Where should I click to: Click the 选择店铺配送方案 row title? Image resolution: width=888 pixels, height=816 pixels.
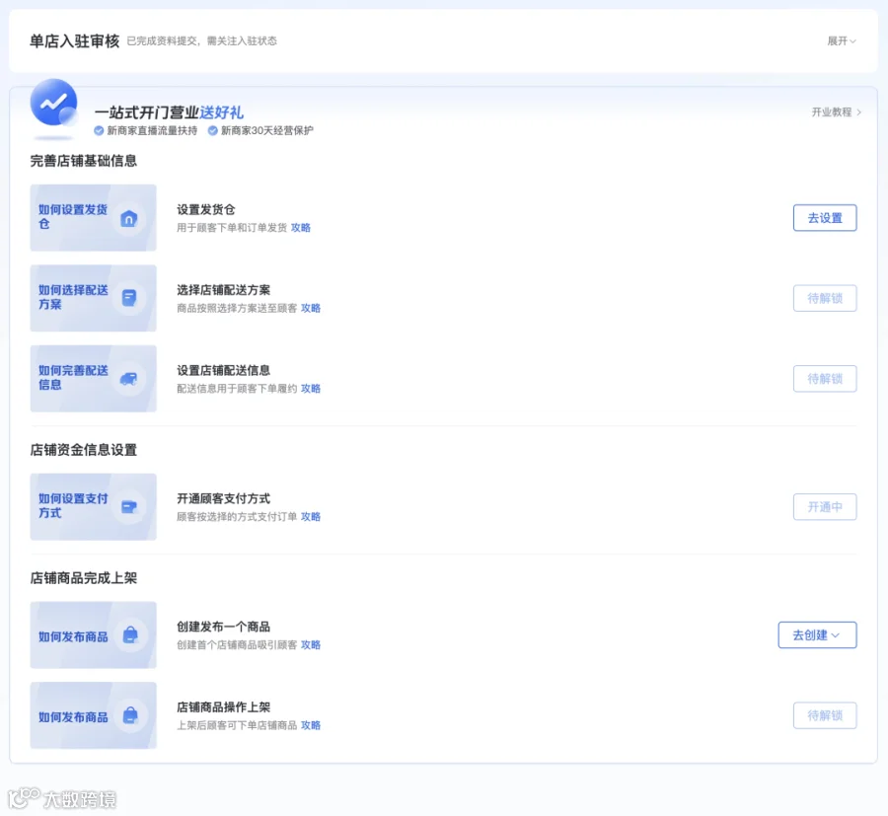(x=224, y=290)
